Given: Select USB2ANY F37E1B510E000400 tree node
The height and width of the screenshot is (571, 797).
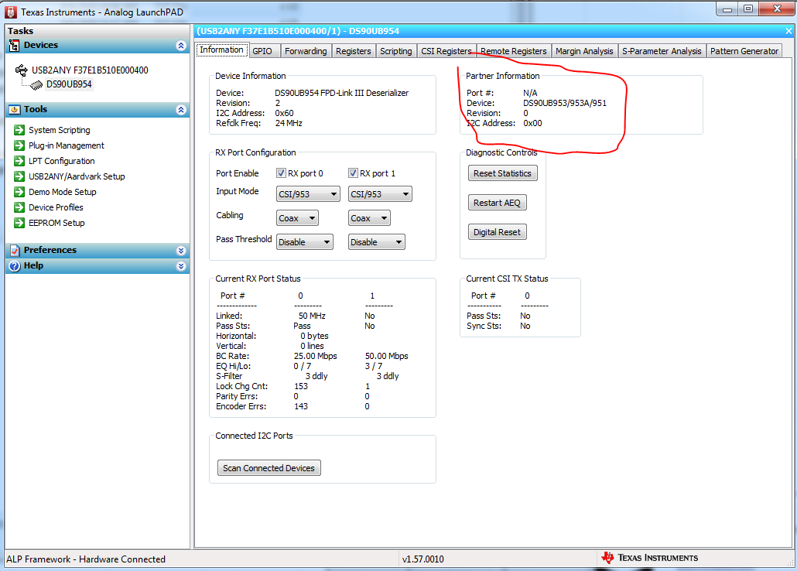Looking at the screenshot, I should pos(90,70).
